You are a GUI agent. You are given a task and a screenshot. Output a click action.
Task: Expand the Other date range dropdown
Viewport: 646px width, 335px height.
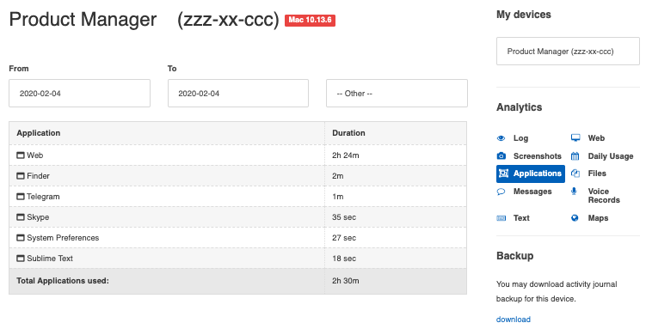pyautogui.click(x=397, y=94)
